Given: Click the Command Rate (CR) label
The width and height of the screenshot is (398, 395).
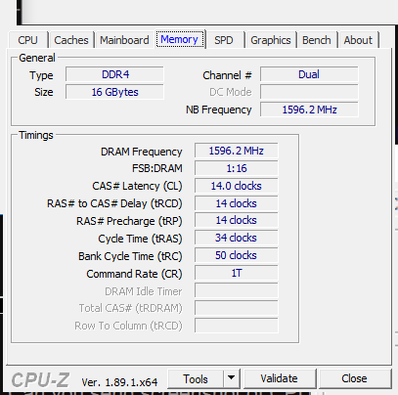Looking at the screenshot, I should click(x=134, y=274).
